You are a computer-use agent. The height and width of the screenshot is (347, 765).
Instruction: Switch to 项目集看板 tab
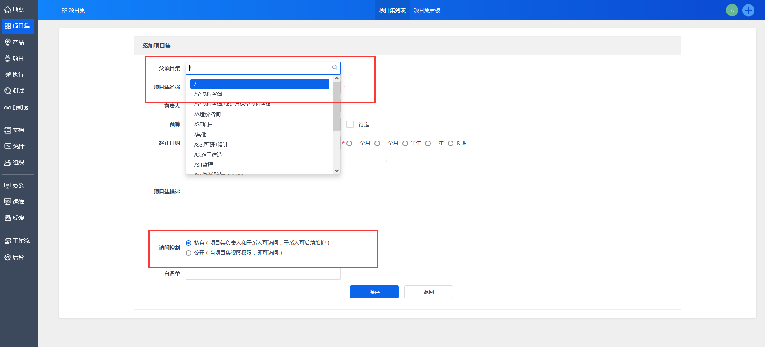click(427, 10)
